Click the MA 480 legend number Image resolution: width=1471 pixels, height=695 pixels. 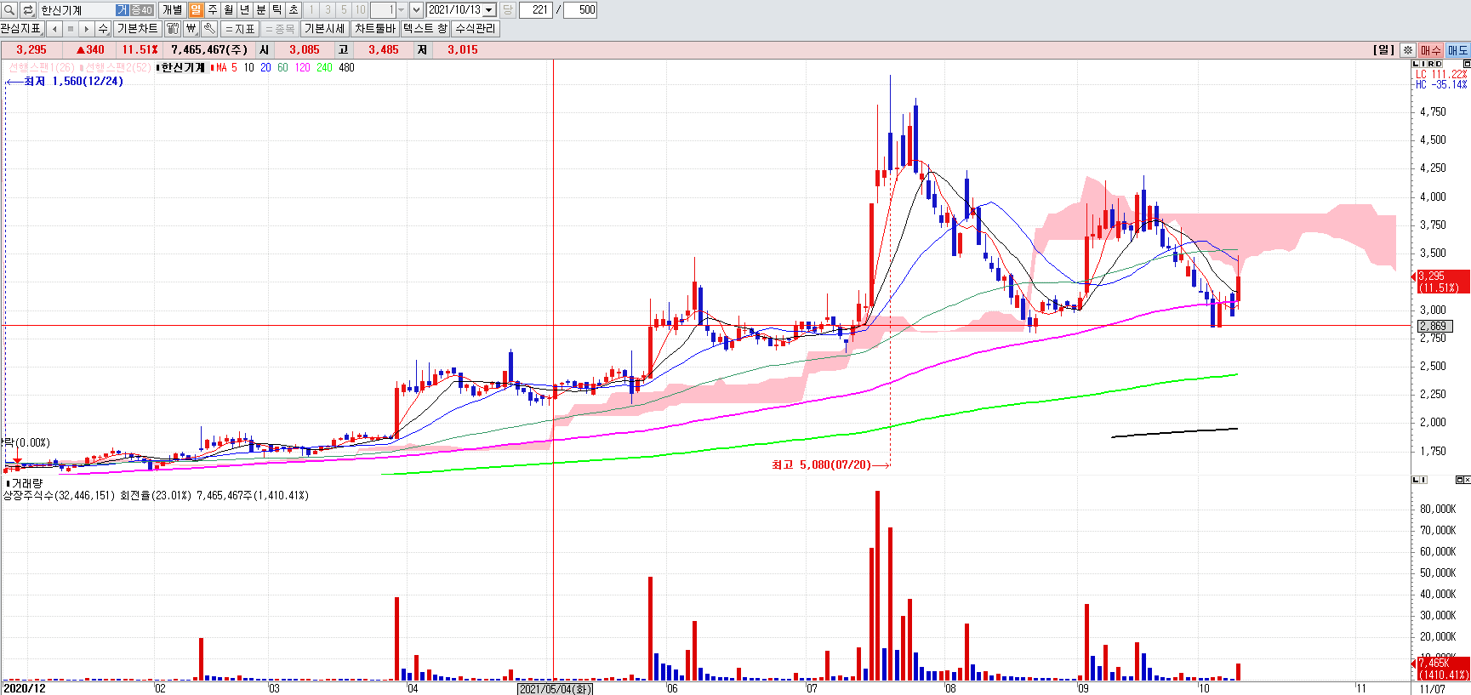[x=346, y=67]
